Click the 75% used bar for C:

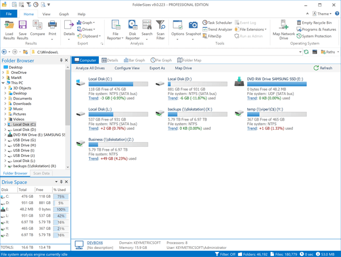(61, 197)
